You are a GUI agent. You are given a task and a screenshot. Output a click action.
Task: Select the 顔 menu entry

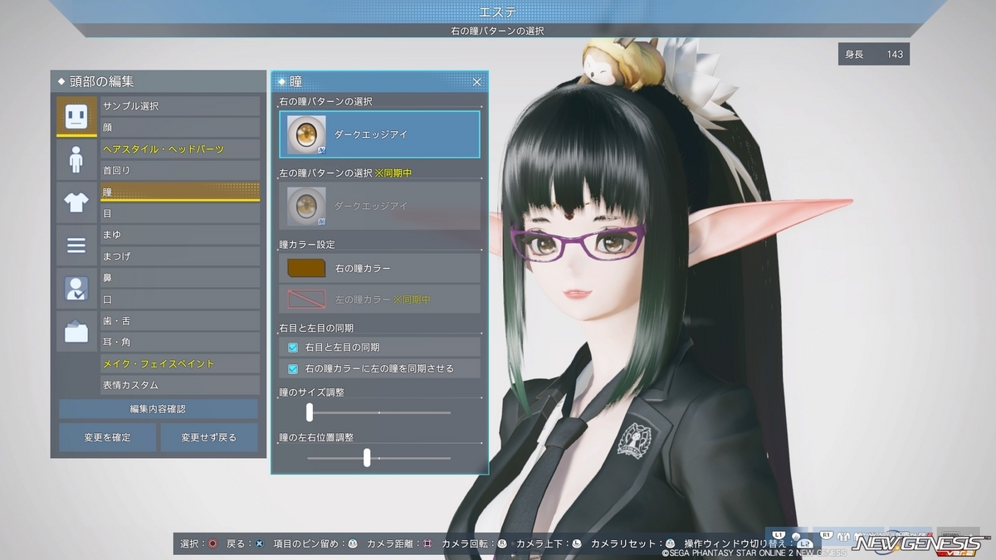point(180,127)
